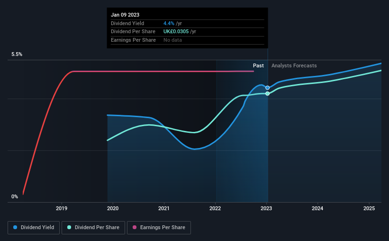Click the Jan 09 2023 tooltip date

tap(125, 15)
